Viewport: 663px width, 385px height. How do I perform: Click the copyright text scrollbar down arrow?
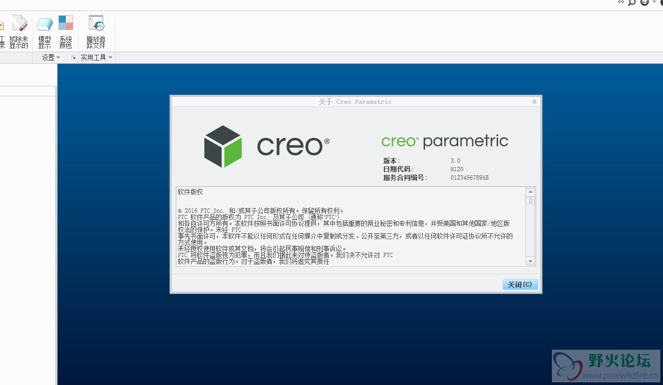[x=531, y=261]
